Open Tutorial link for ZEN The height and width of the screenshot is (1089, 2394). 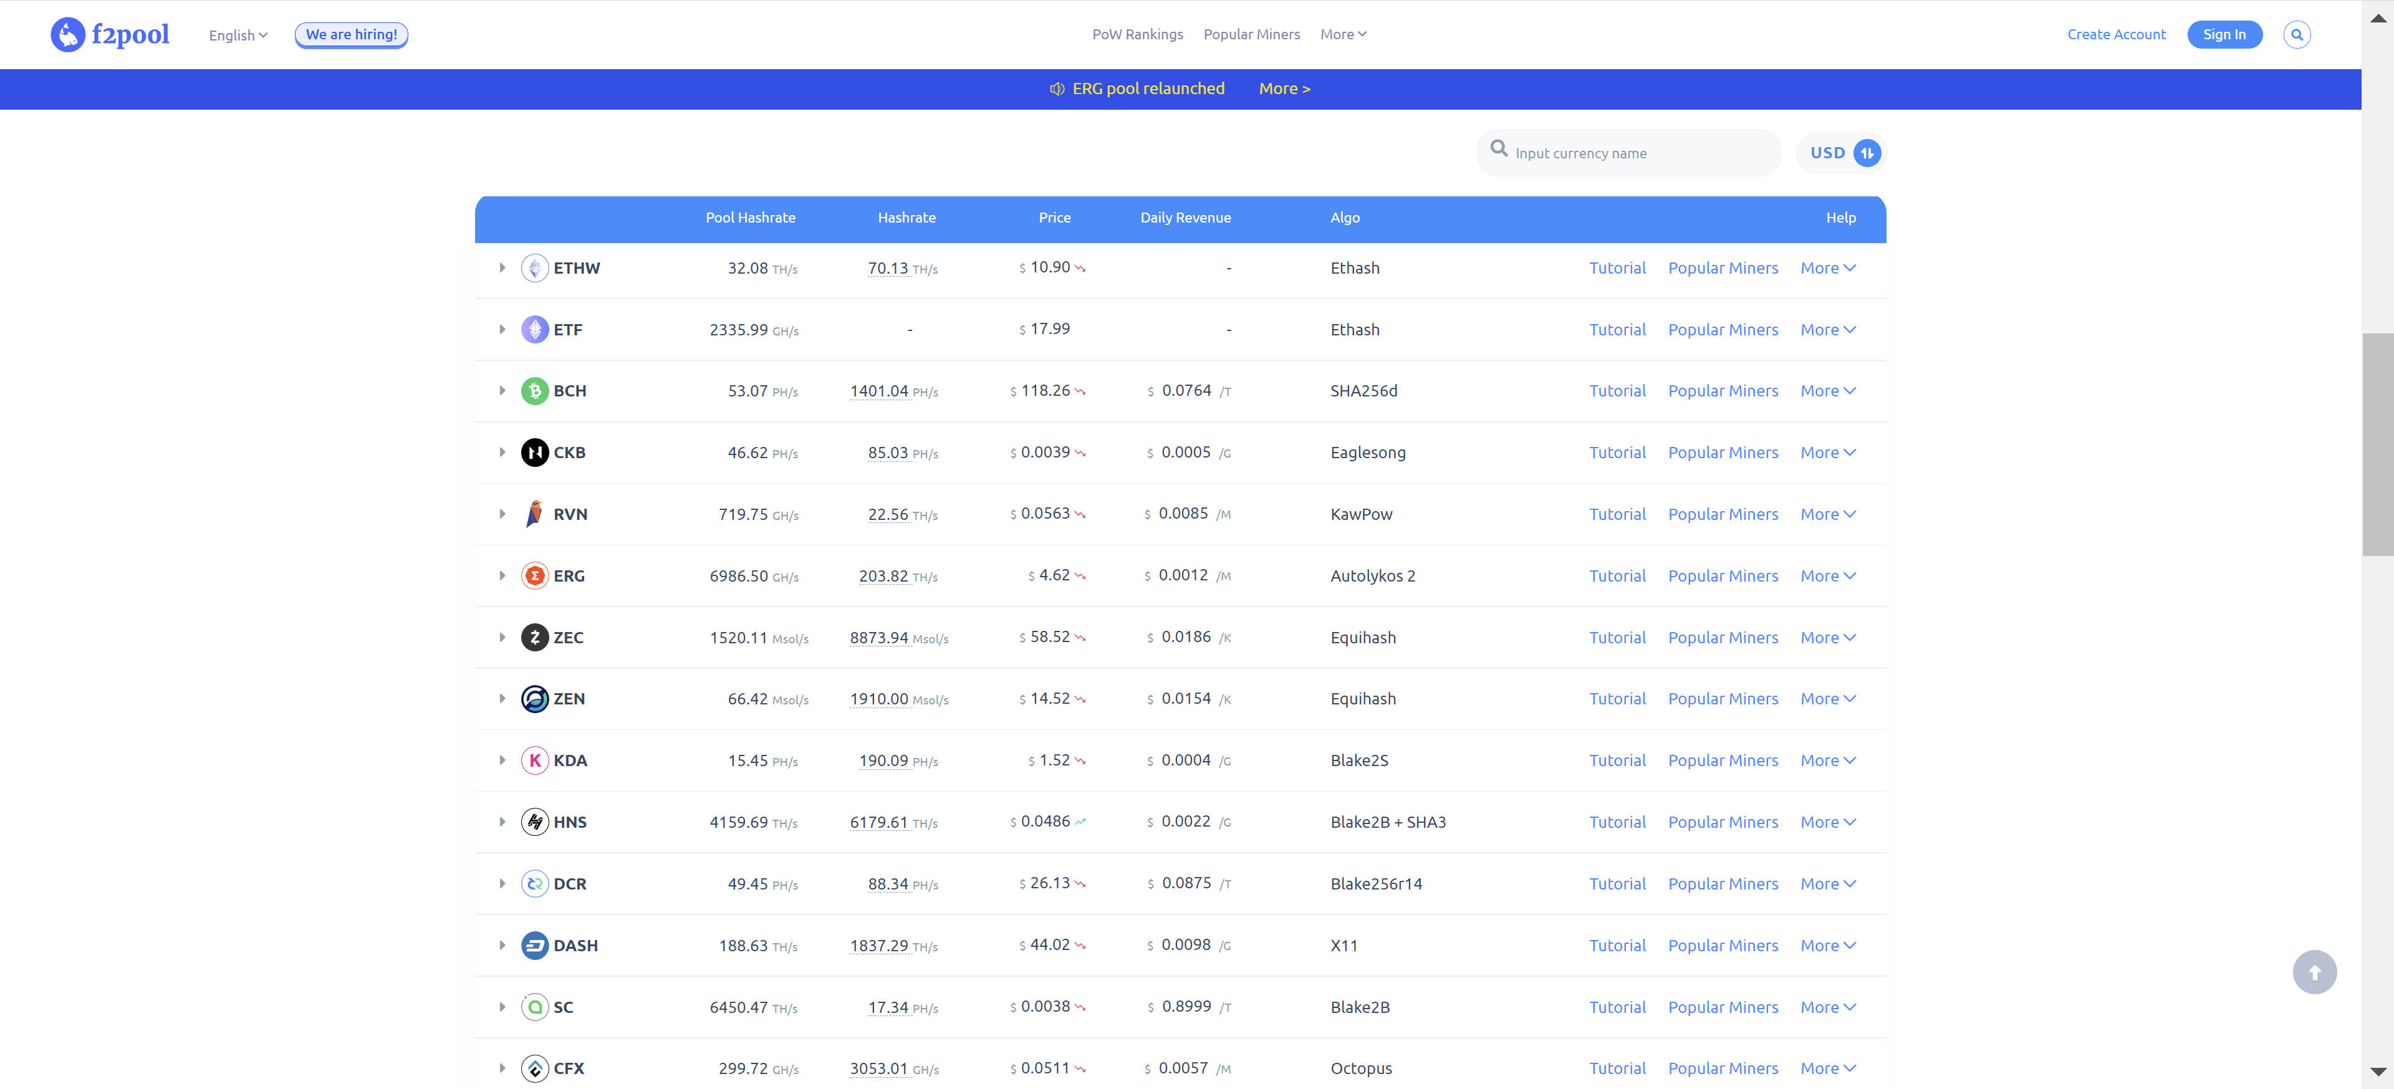1617,699
